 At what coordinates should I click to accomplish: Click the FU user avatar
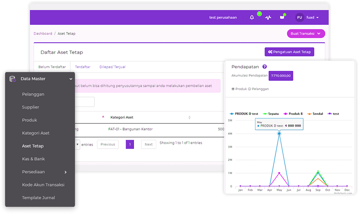(300, 18)
